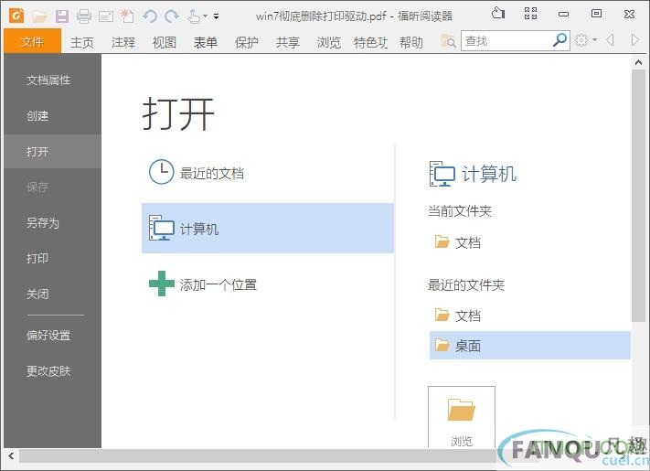Click the search settings gear icon
650x471 pixels.
pyautogui.click(x=581, y=40)
